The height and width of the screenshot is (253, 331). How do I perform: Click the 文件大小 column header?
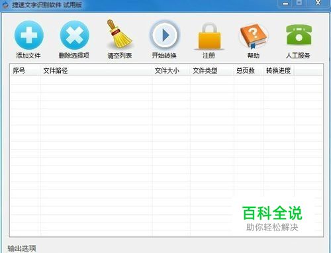(x=171, y=71)
